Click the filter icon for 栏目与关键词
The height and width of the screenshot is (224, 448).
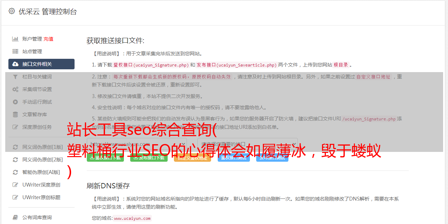[x=15, y=77]
